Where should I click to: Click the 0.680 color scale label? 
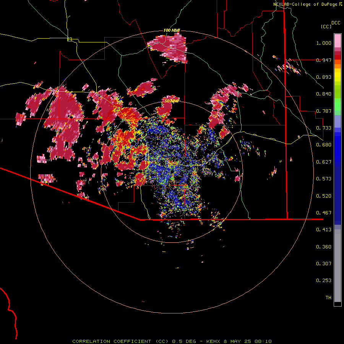click(324, 145)
